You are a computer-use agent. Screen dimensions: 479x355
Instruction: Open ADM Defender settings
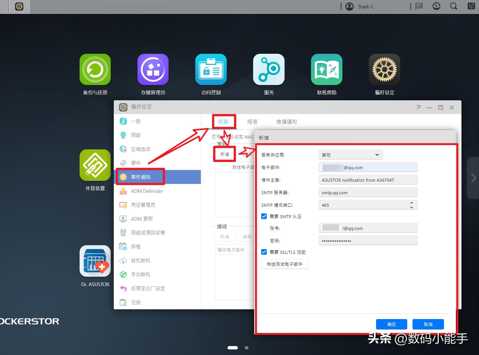[157, 191]
